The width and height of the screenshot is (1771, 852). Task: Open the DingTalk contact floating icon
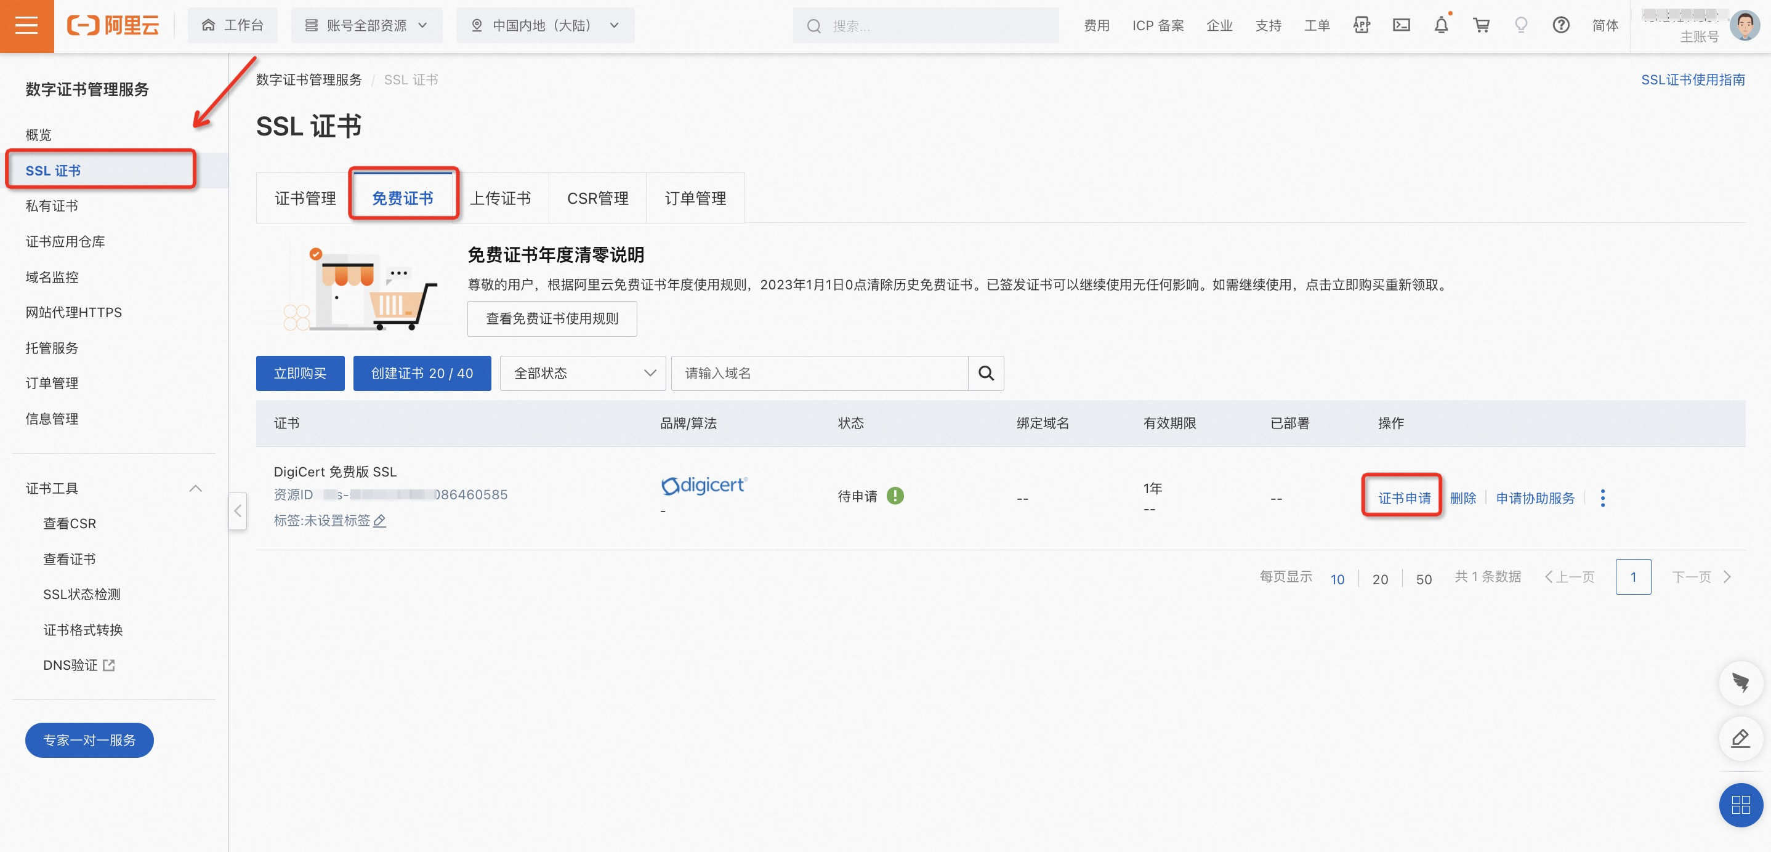click(x=1740, y=682)
